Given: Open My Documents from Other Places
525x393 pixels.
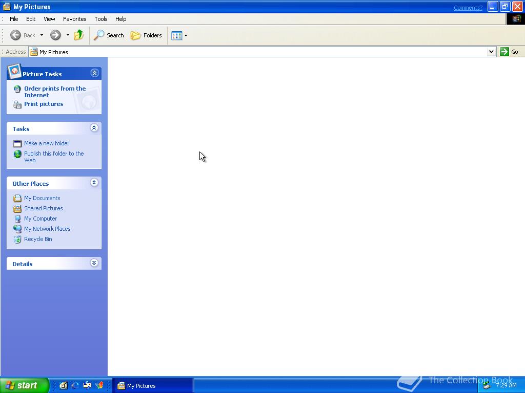Looking at the screenshot, I should pos(42,198).
